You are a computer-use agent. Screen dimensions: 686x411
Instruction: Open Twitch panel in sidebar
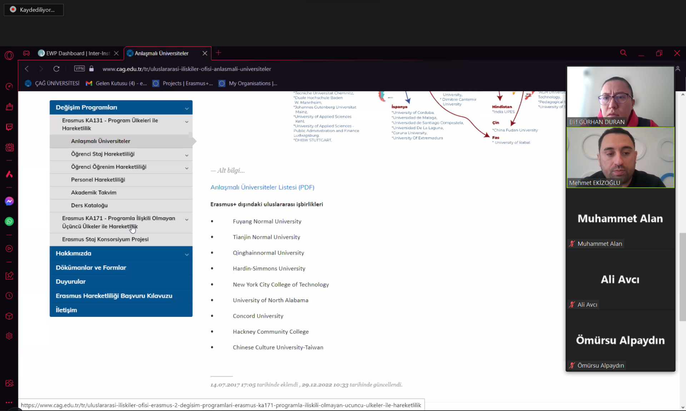pyautogui.click(x=9, y=127)
